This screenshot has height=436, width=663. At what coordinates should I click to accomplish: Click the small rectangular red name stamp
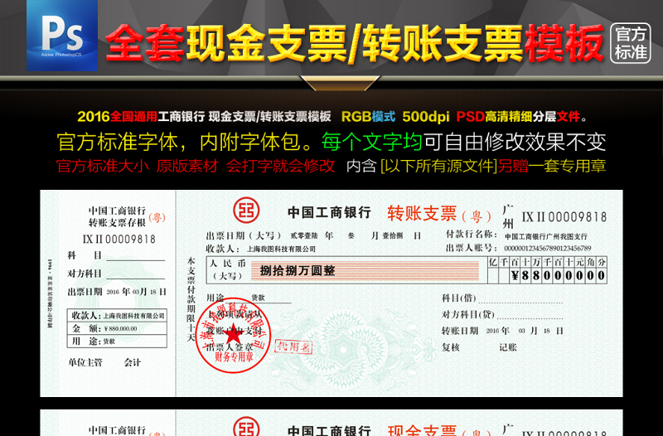[293, 346]
